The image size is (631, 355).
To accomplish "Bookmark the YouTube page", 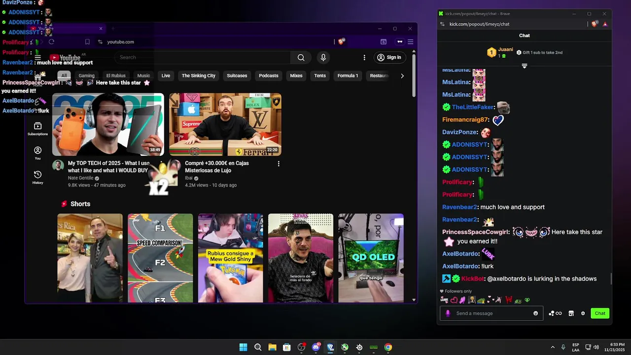I will coord(87,42).
